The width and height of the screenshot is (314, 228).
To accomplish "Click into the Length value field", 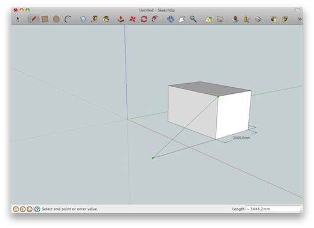I will 273,209.
